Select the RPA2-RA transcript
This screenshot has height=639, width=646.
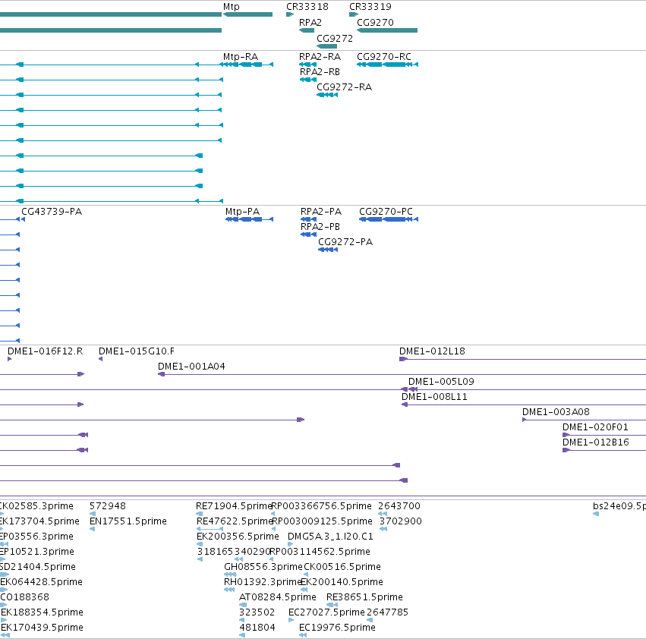point(307,65)
